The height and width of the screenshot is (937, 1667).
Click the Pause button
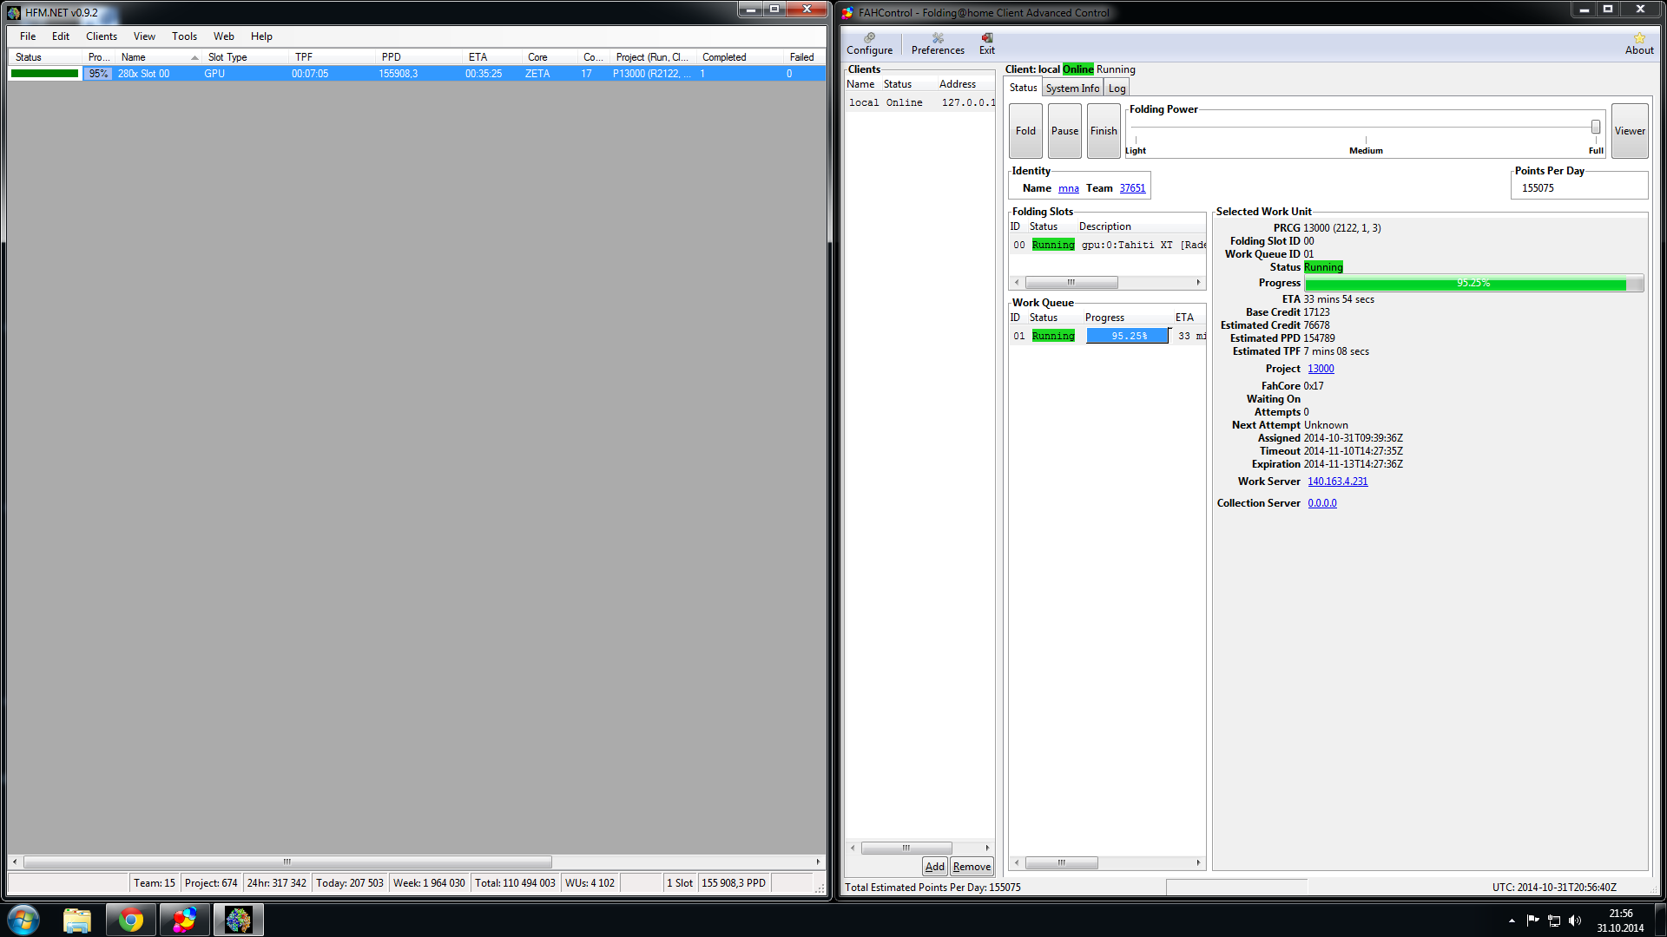[x=1064, y=131]
